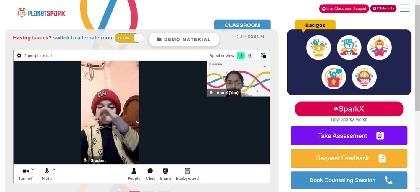Expand camera options chevron
This screenshot has height=192, width=420.
click(33, 169)
